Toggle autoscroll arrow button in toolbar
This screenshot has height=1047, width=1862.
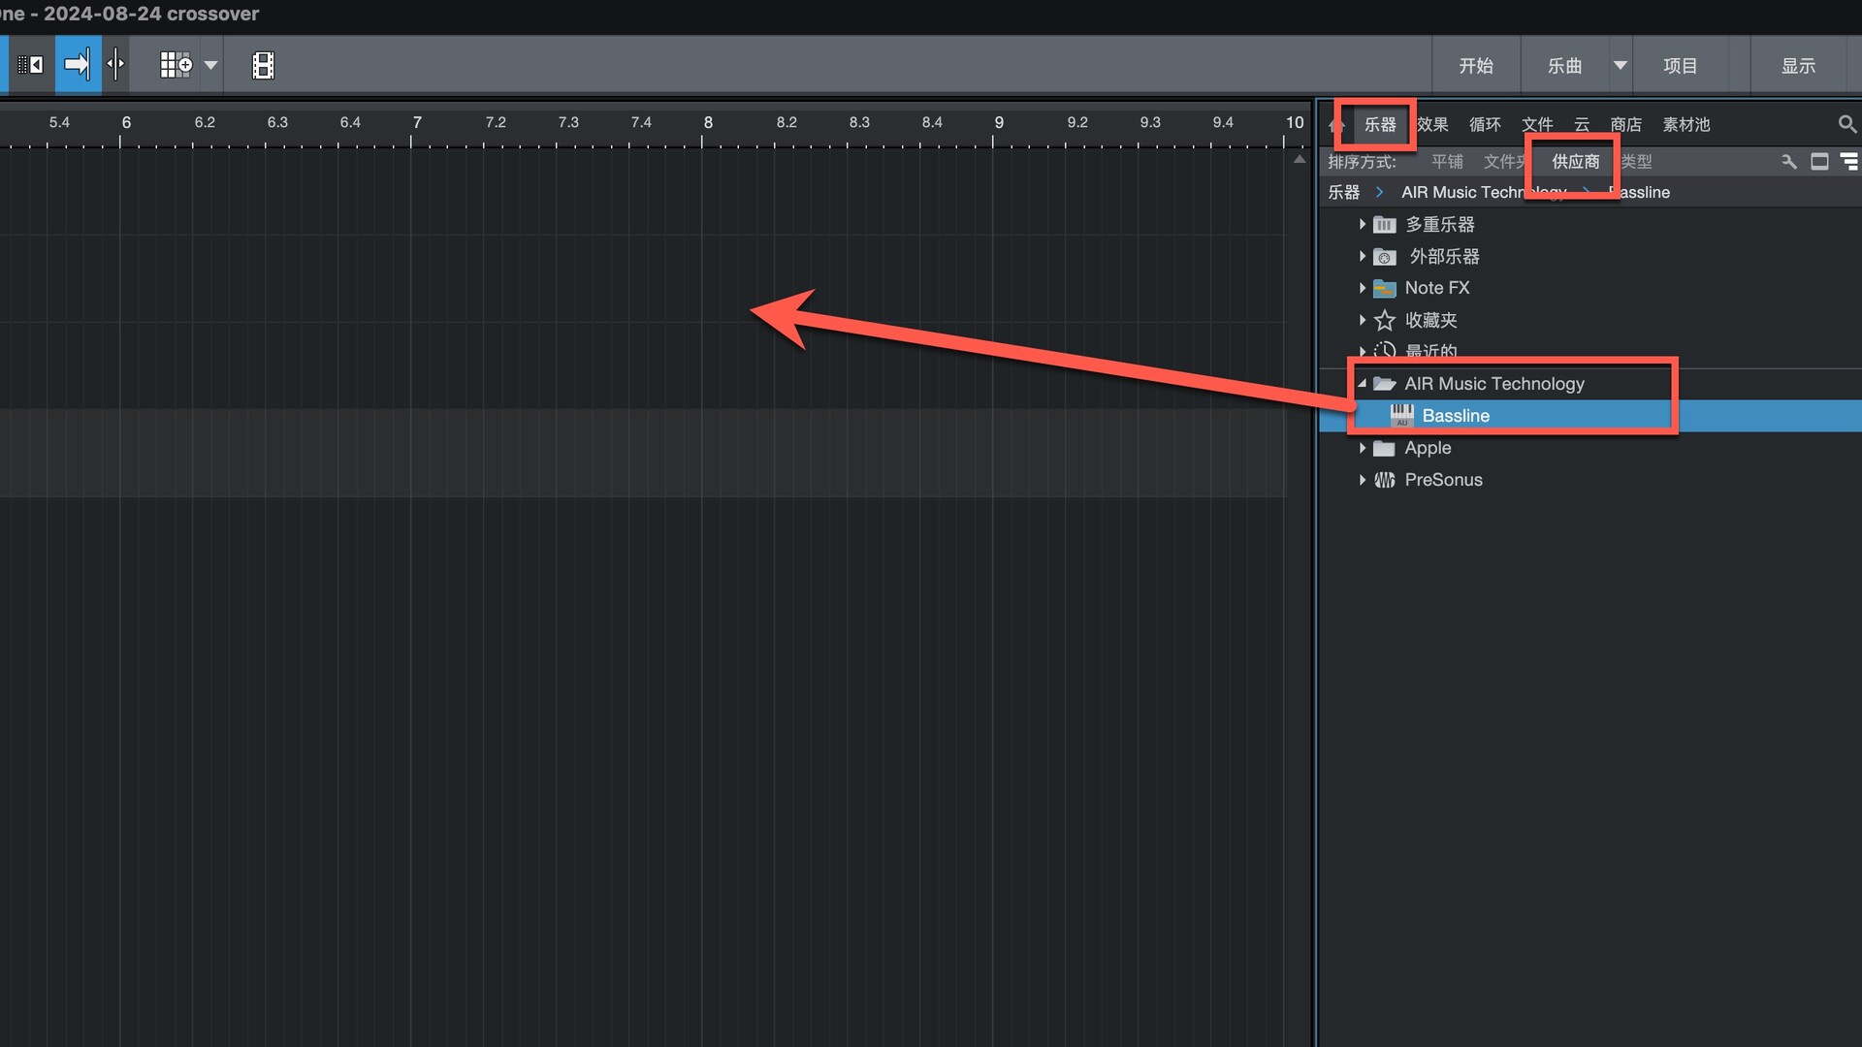tap(78, 65)
